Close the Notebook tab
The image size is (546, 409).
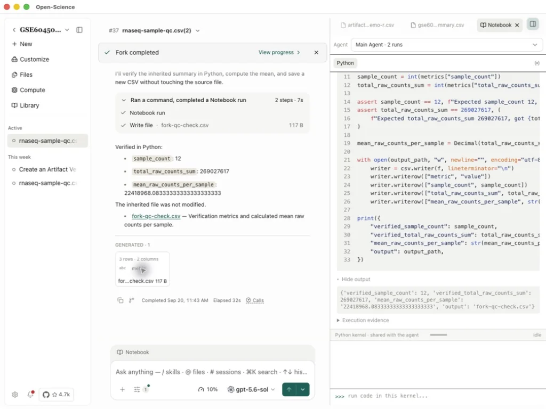pos(517,25)
